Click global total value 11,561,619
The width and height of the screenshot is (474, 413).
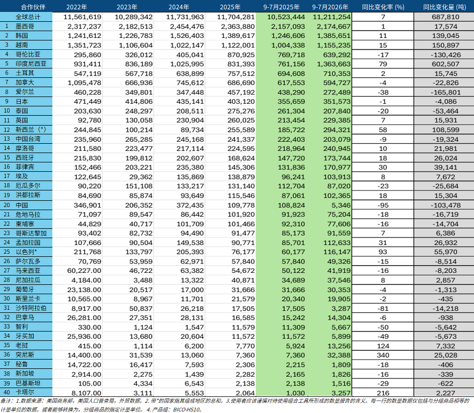pyautogui.click(x=82, y=17)
